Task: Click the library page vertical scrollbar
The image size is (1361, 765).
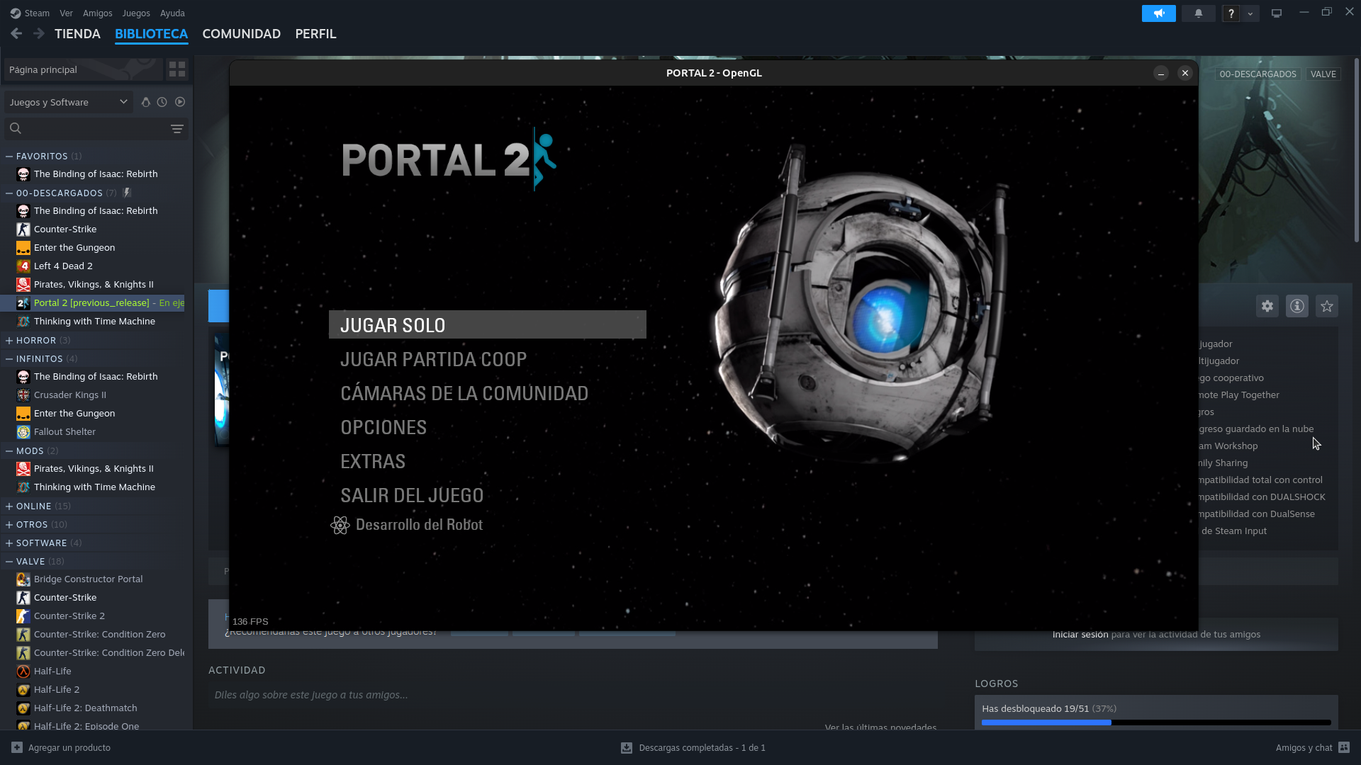Action: click(x=1356, y=150)
